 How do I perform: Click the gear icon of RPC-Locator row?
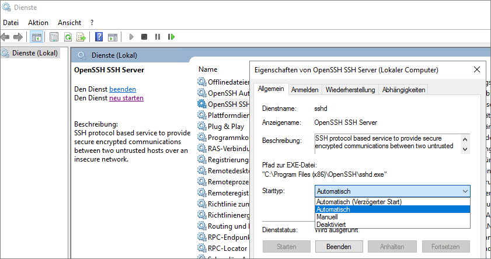tap(202, 248)
